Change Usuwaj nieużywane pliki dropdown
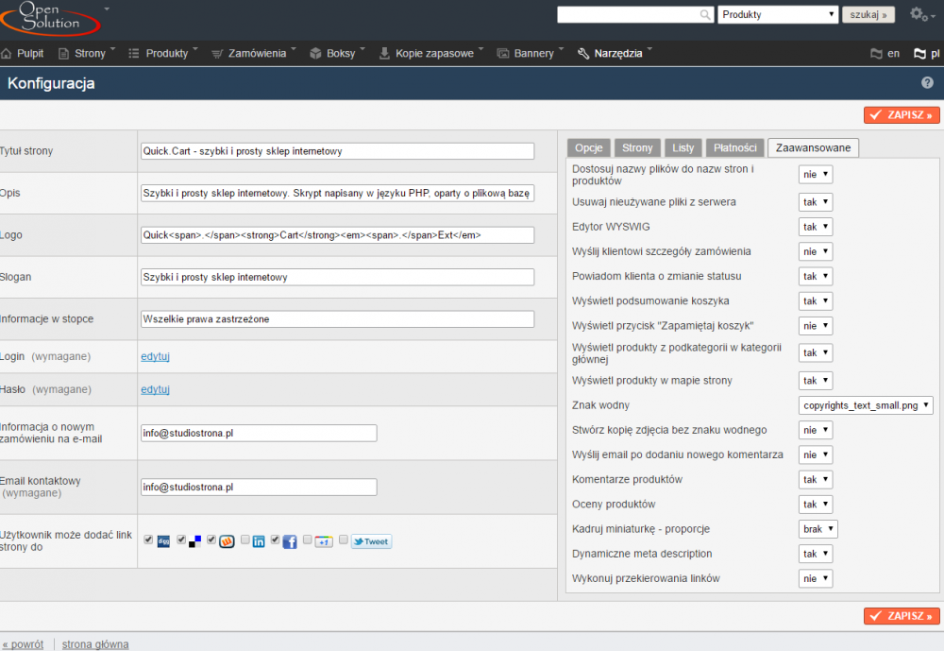The height and width of the screenshot is (651, 944). [816, 202]
